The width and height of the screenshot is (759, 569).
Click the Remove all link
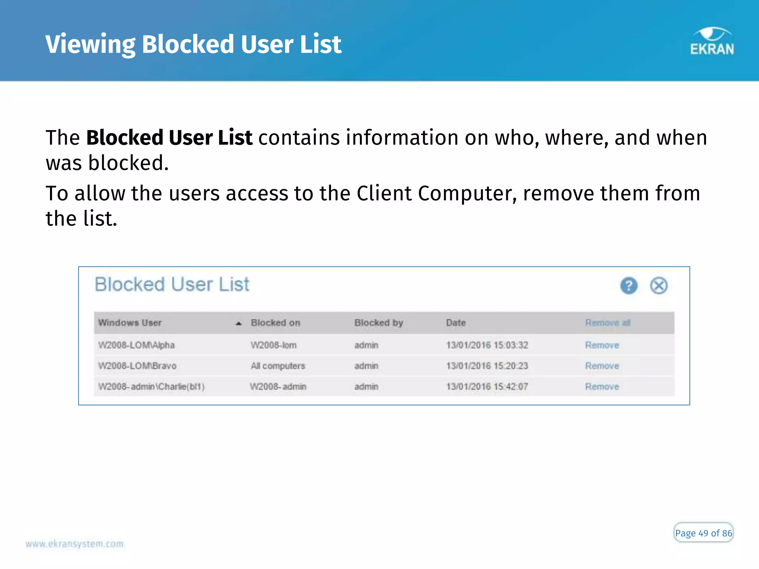coord(607,323)
